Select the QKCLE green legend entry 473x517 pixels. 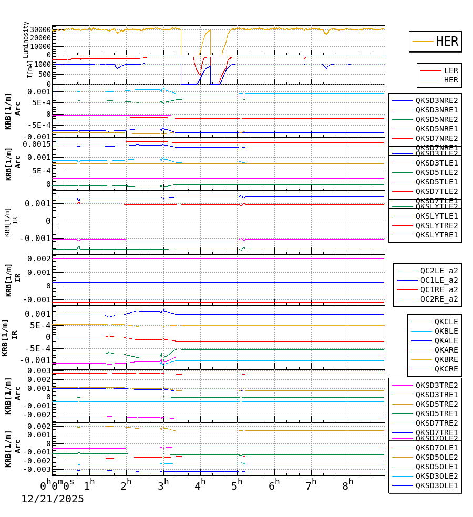[446, 320]
